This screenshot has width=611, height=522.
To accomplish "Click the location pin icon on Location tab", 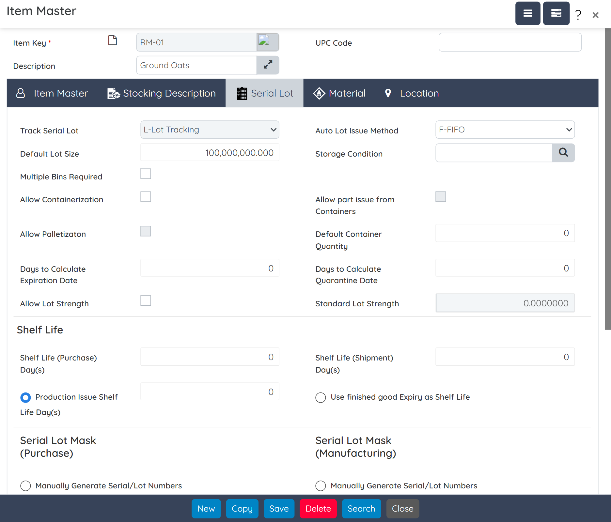I will point(388,93).
